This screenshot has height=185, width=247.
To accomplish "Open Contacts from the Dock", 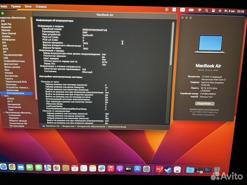I will [x=66, y=168].
